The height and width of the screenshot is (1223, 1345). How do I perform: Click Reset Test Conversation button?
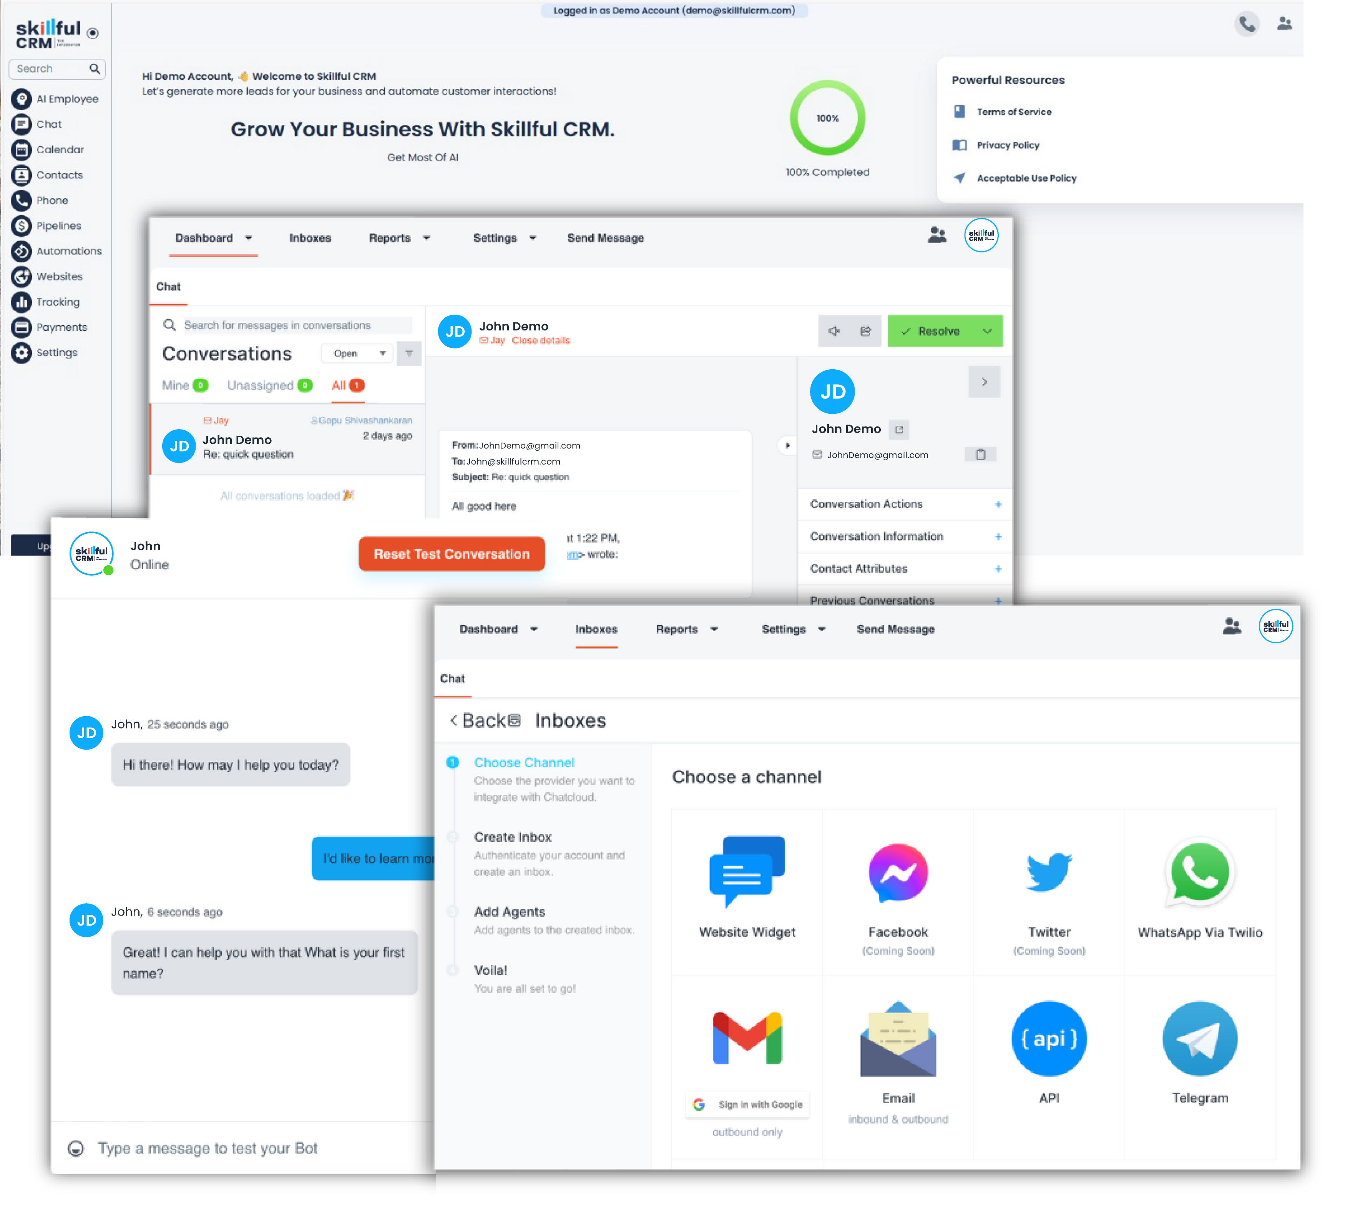tap(452, 554)
